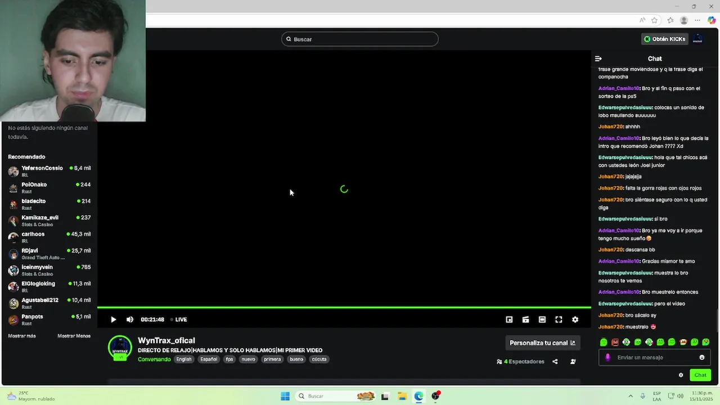
Task: Open File Explorer from taskbar
Action: click(402, 396)
